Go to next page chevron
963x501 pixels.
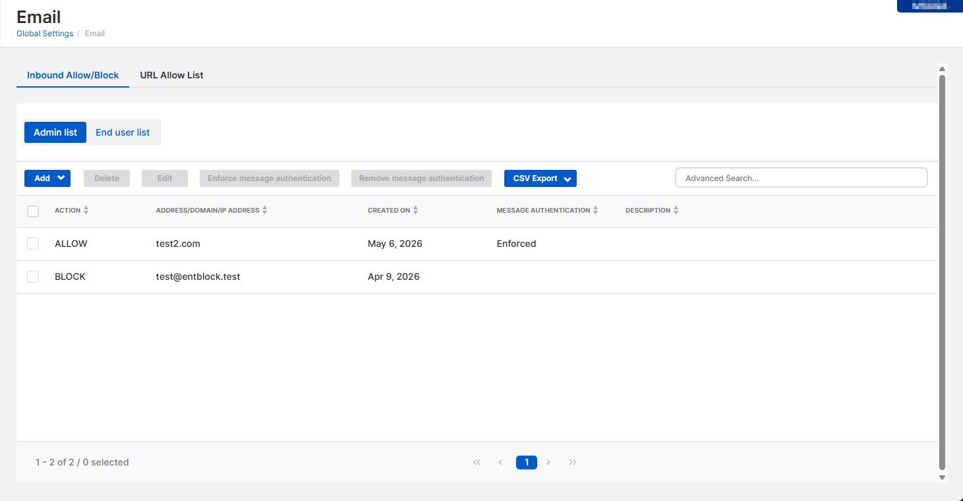(548, 462)
